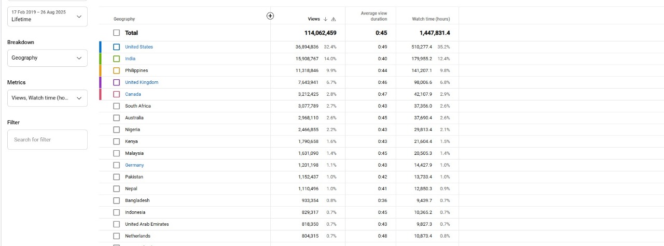
Task: Click the blue United States color bar
Action: pos(101,47)
